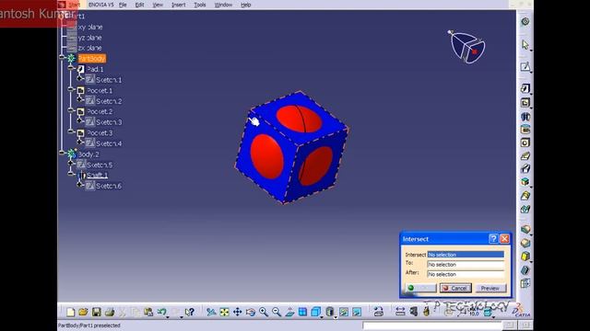The height and width of the screenshot is (331, 590).
Task: Activate the Rotate view icon
Action: (x=251, y=312)
